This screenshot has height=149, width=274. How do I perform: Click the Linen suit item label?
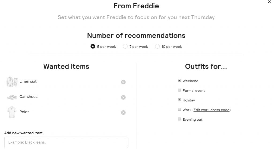[x=28, y=81]
